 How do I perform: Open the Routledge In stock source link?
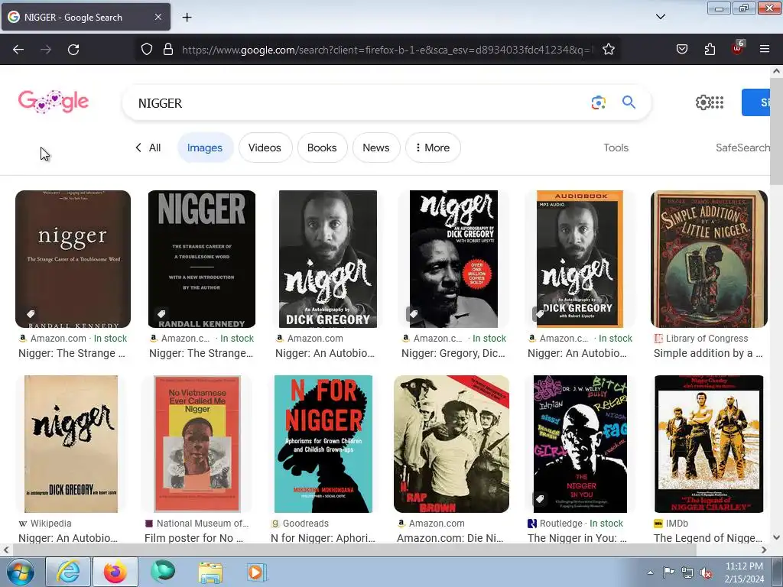[575, 523]
